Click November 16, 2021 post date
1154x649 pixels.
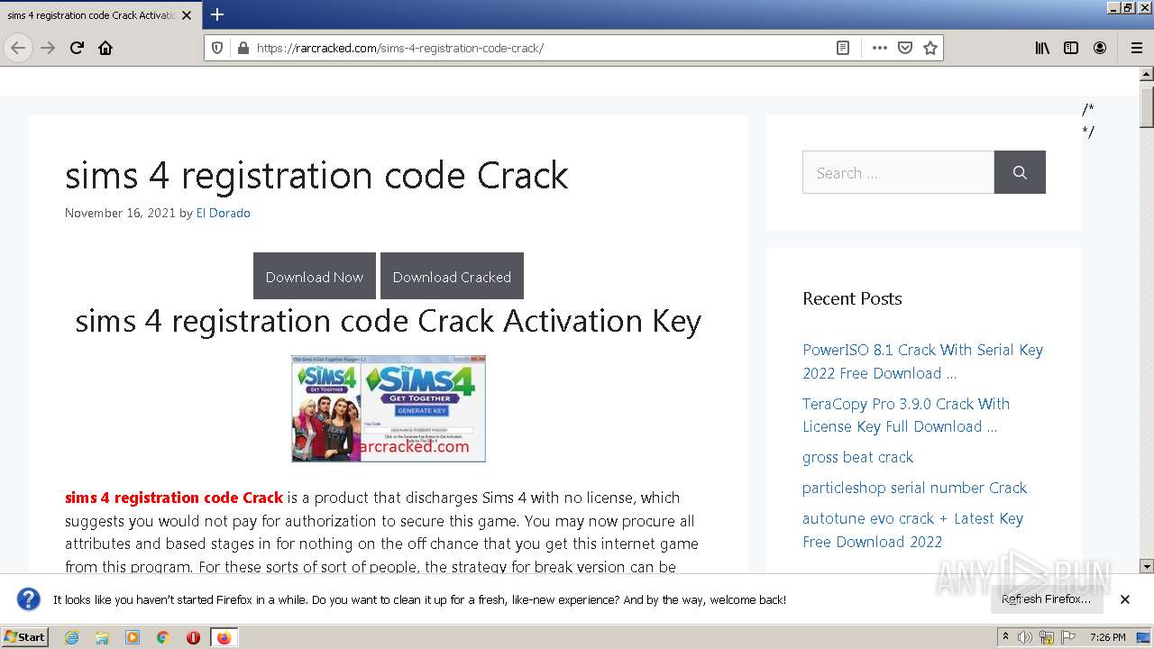[120, 213]
